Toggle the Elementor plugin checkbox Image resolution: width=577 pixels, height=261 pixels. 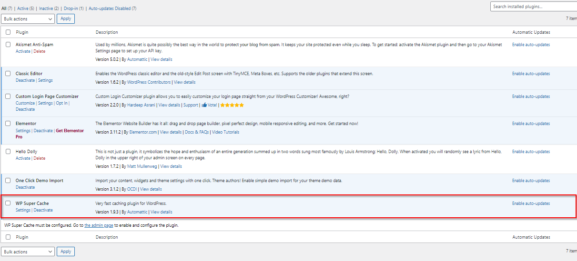(8, 124)
